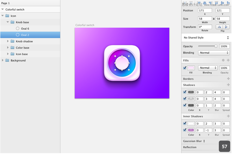Click the layer Opacity 100% field
Viewport: 232px width, 154px height.
(x=224, y=46)
